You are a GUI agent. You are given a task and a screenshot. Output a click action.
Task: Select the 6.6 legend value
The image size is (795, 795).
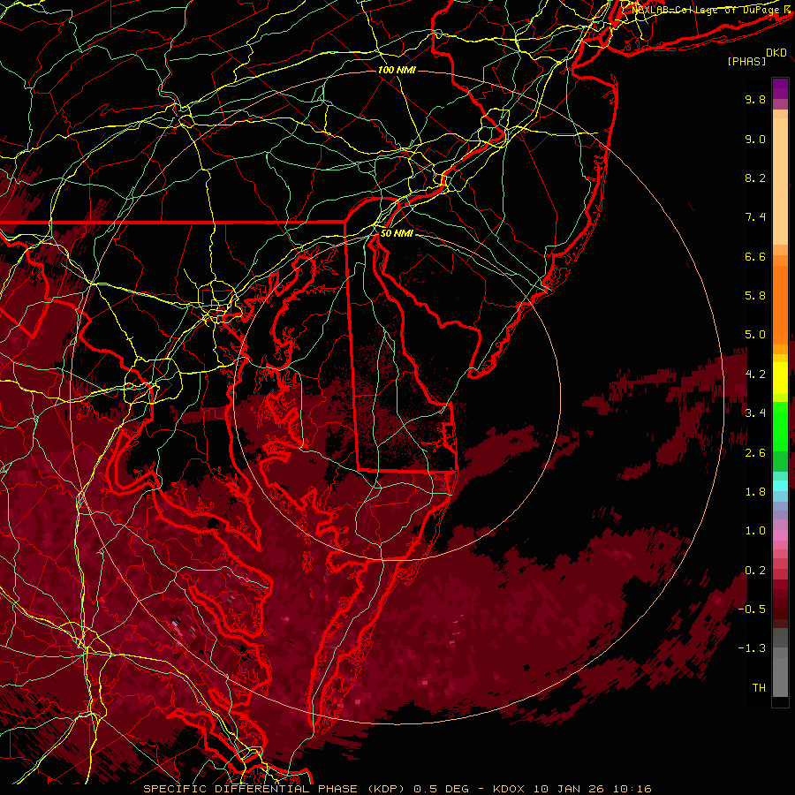click(755, 256)
